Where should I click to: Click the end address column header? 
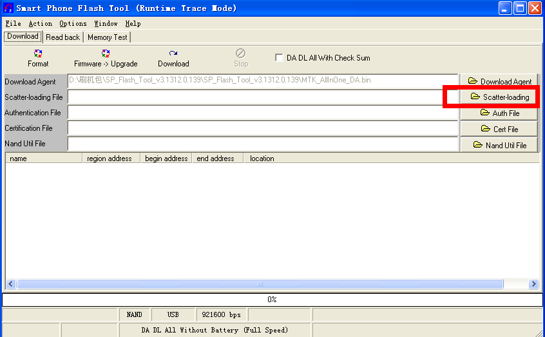(218, 159)
